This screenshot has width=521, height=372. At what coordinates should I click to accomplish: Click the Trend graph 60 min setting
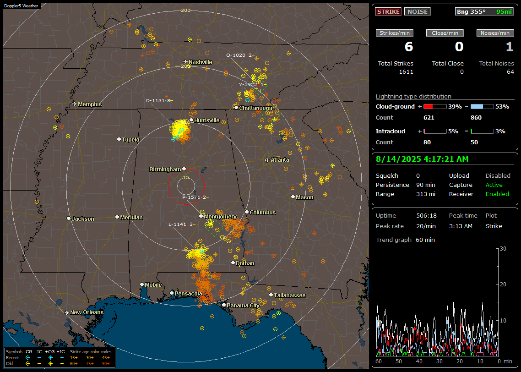tap(425, 240)
